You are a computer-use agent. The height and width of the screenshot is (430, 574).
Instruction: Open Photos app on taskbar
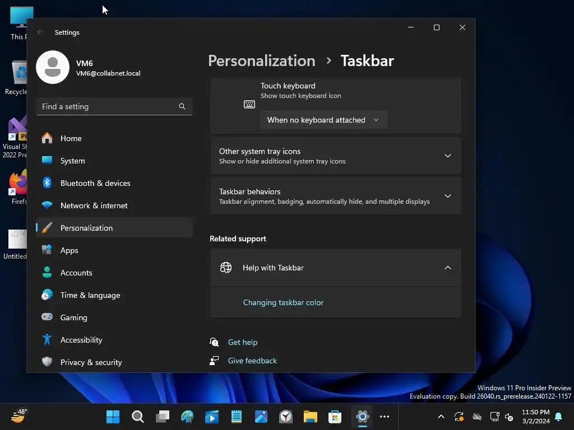point(261,417)
